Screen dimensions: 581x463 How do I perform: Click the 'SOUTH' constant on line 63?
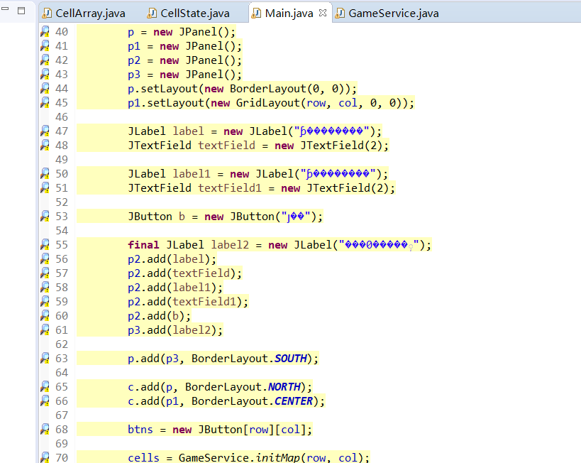[291, 359]
